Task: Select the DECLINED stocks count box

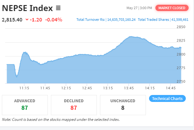Action: (x=74, y=105)
